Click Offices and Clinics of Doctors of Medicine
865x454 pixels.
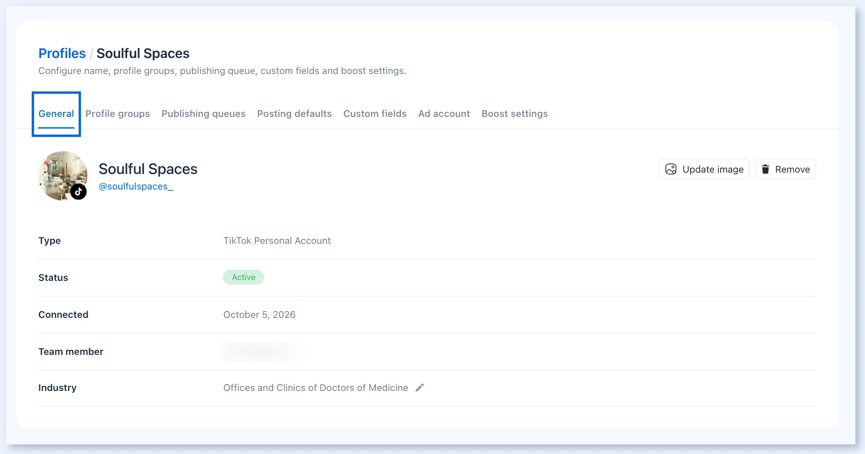[x=316, y=388]
